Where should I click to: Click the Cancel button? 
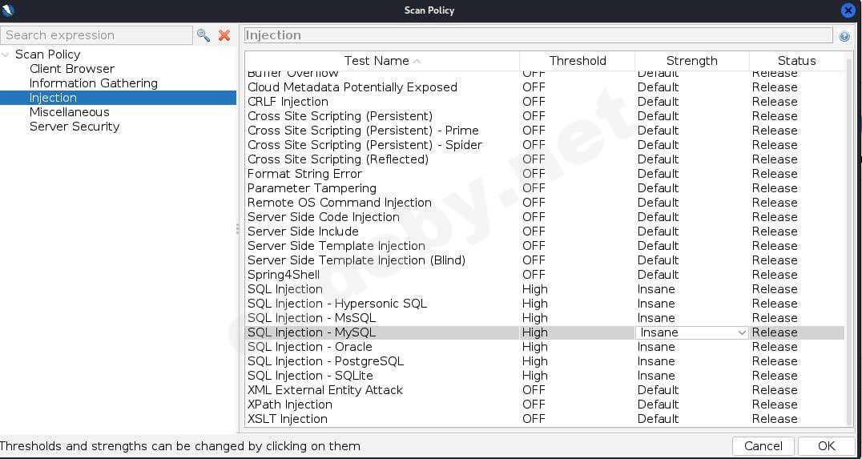(x=763, y=446)
